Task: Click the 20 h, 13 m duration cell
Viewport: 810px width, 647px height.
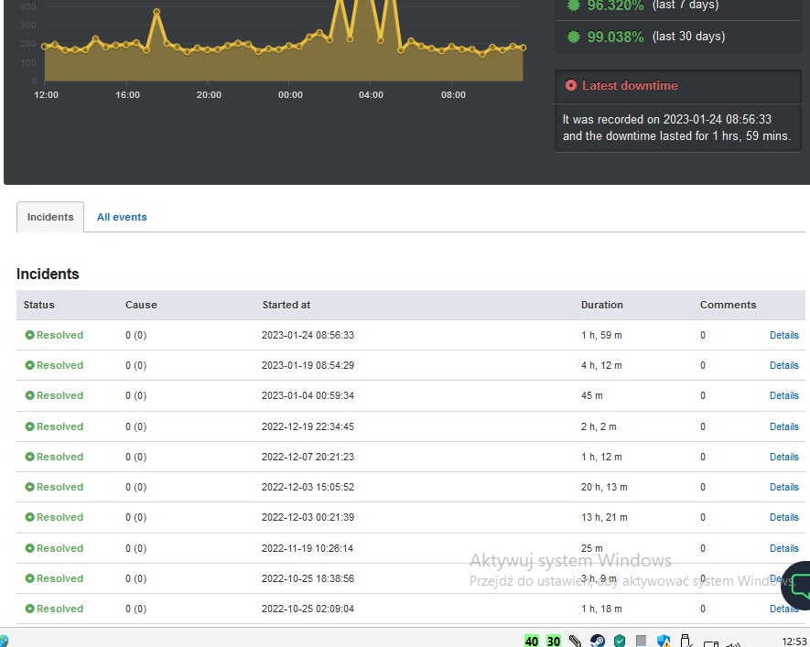Action: tap(604, 487)
